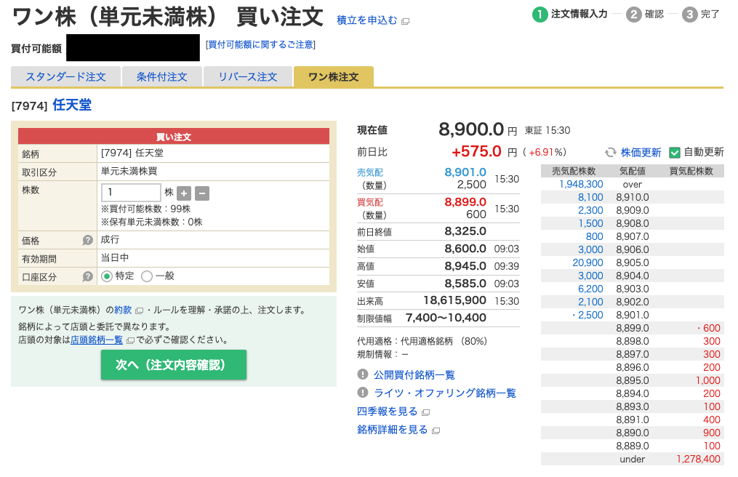Click the 出来高 value 18,615,900

[x=454, y=300]
